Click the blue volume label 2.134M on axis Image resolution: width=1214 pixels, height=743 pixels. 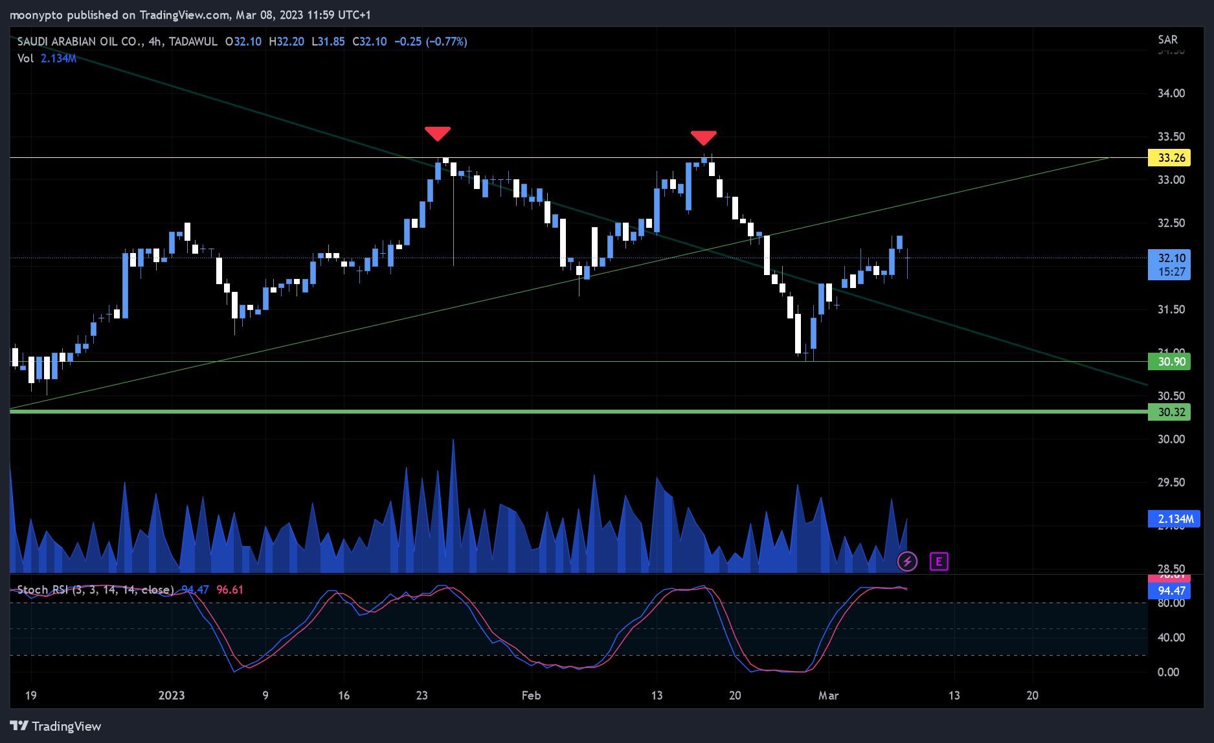1174,519
